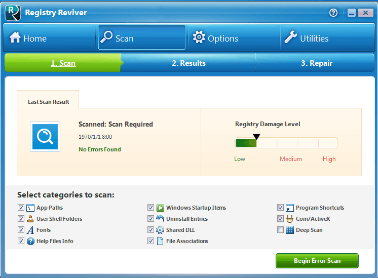The height and width of the screenshot is (278, 378).
Task: Click the Registry Reviver logo icon
Action: pos(13,13)
